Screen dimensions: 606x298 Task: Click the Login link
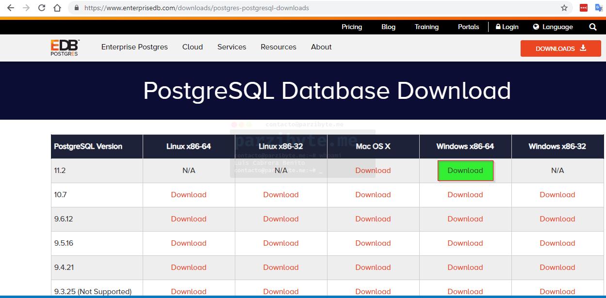coord(507,27)
